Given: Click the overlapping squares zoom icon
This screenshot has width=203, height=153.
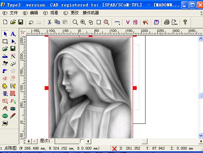Looking at the screenshot, I should (91, 22).
